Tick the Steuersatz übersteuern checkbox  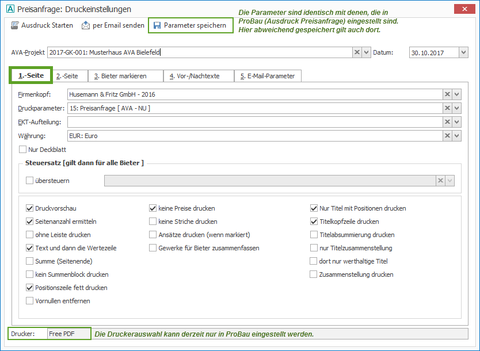(30, 181)
